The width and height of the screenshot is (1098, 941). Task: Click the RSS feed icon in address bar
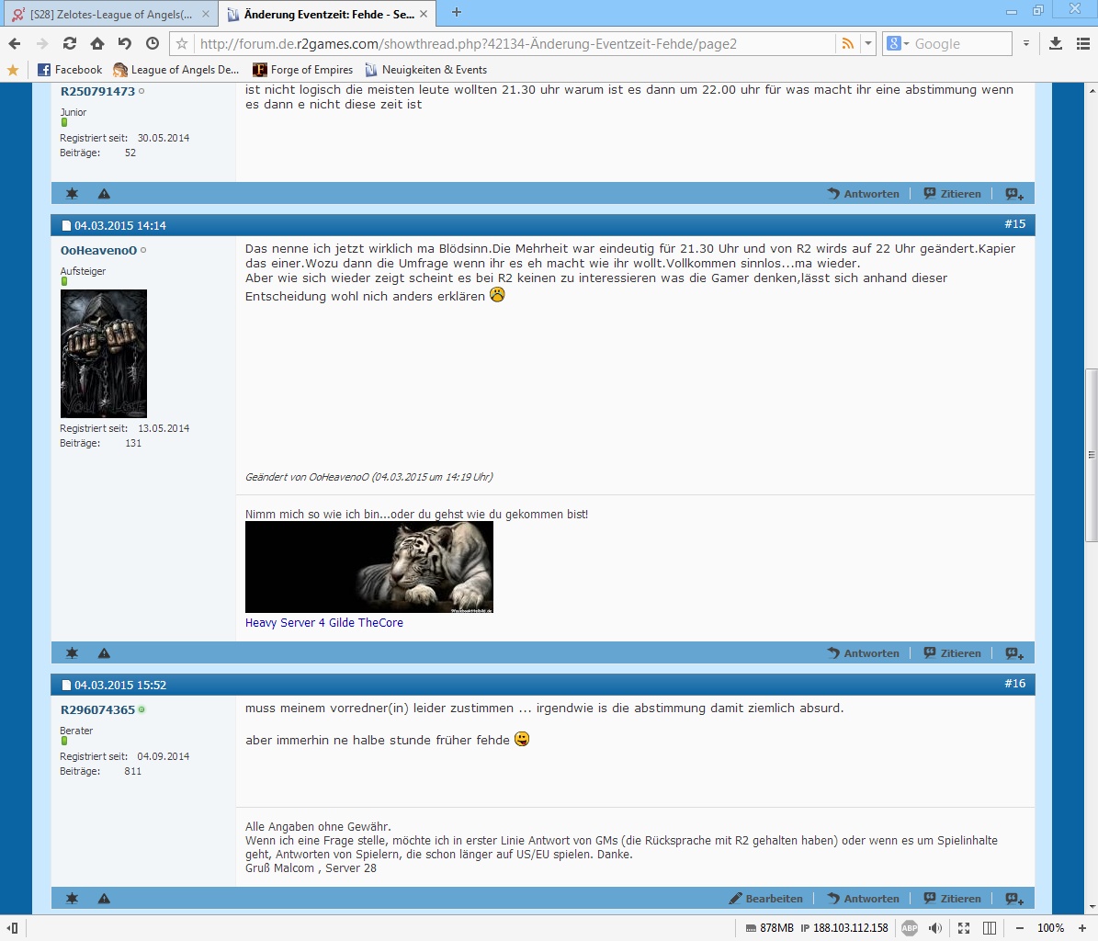[x=846, y=43]
